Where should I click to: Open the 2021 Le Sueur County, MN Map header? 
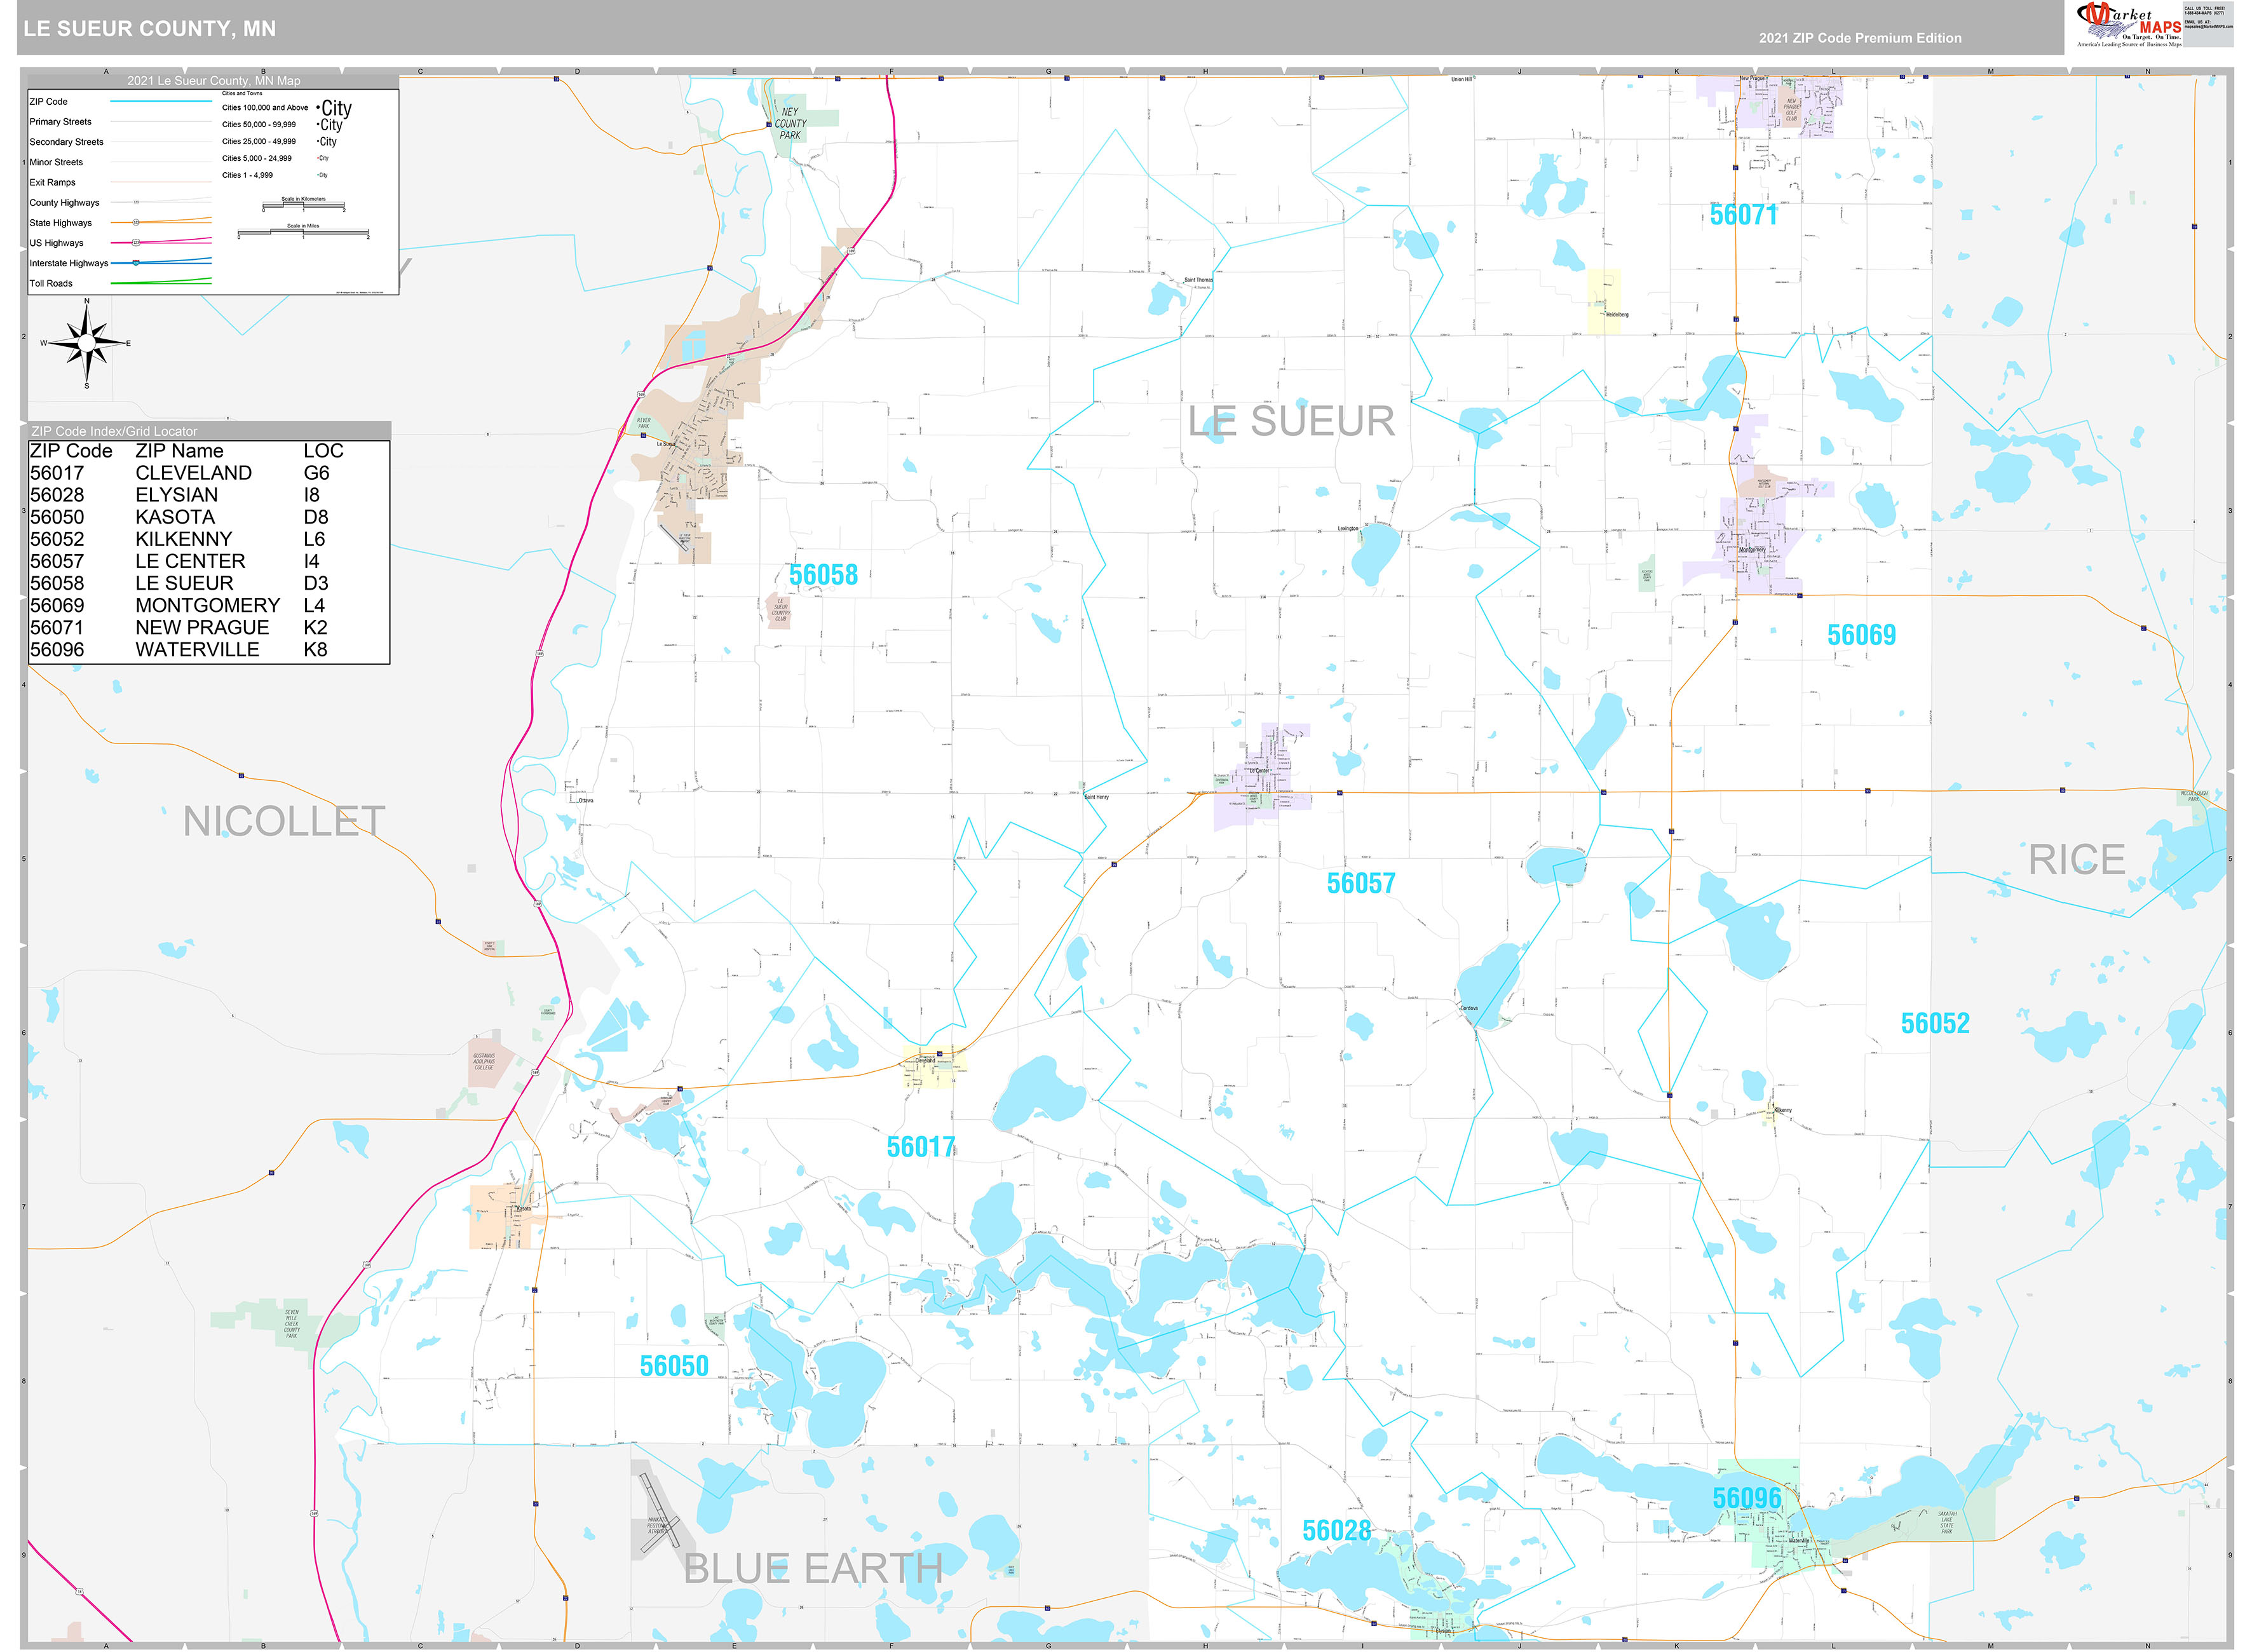pos(214,80)
